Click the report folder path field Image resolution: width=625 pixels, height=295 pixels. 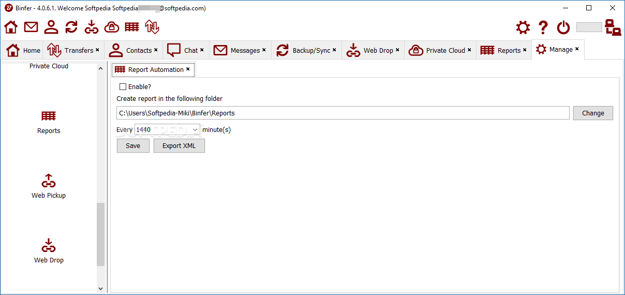pyautogui.click(x=343, y=113)
